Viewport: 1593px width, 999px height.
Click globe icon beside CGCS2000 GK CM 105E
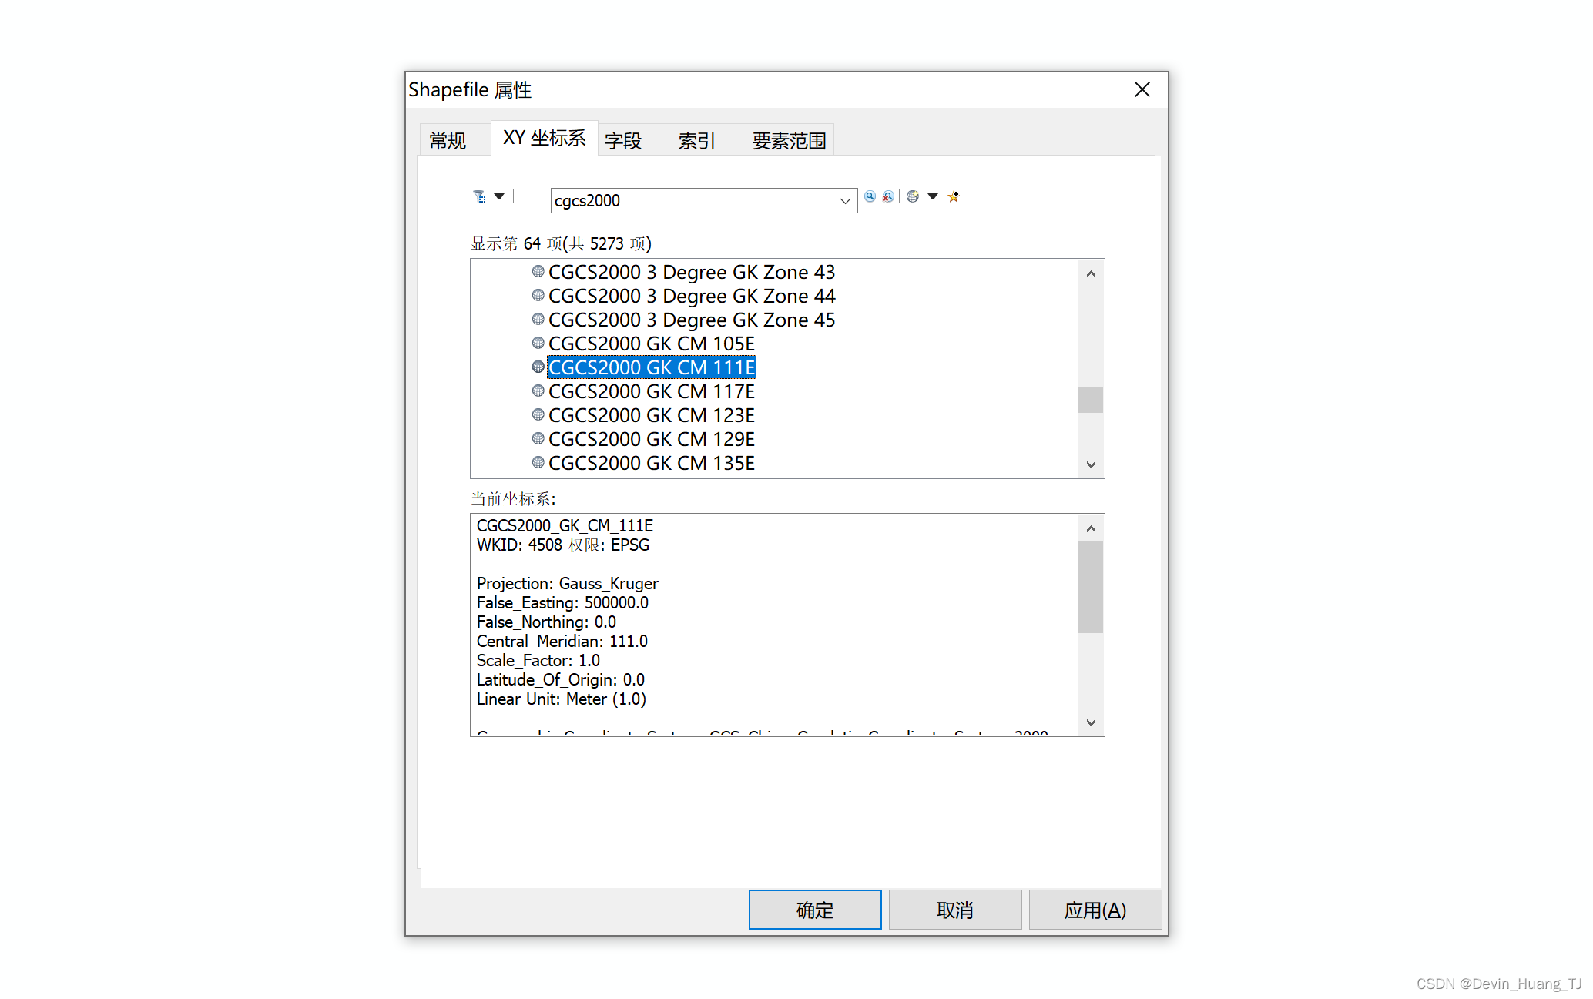538,344
